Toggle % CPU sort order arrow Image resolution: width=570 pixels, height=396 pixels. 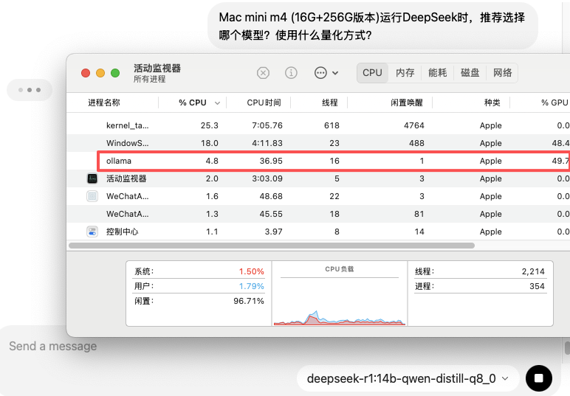coord(217,103)
